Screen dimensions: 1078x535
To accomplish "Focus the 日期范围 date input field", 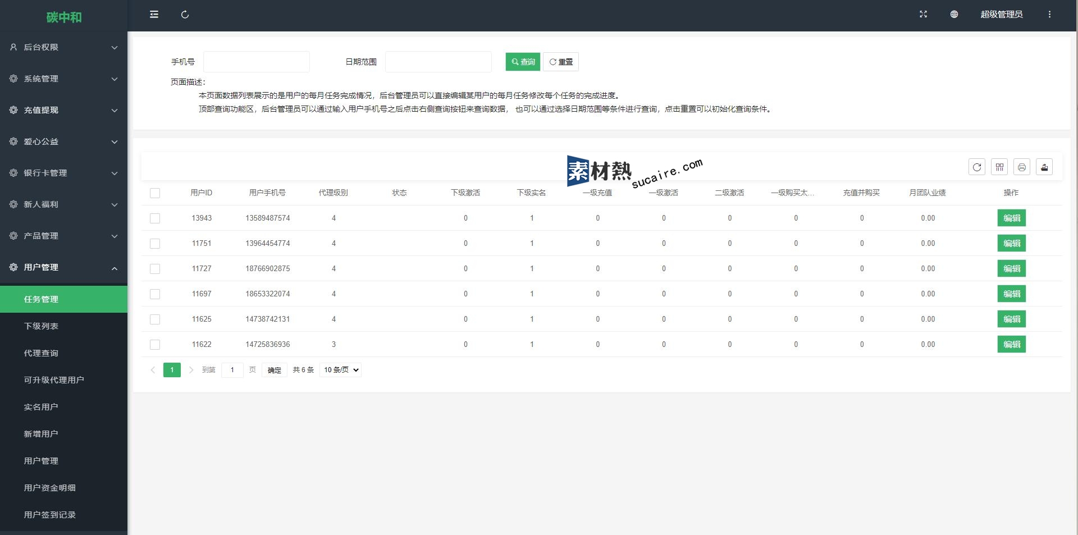I will (438, 62).
